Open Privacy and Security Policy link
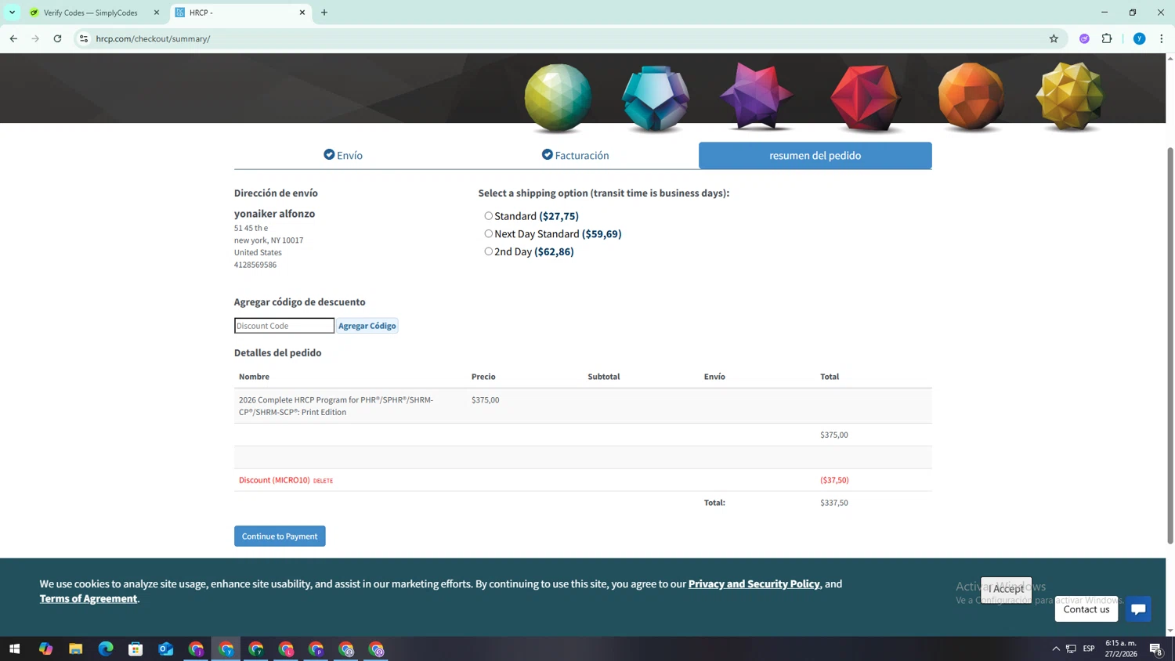This screenshot has height=661, width=1175. pos(754,583)
